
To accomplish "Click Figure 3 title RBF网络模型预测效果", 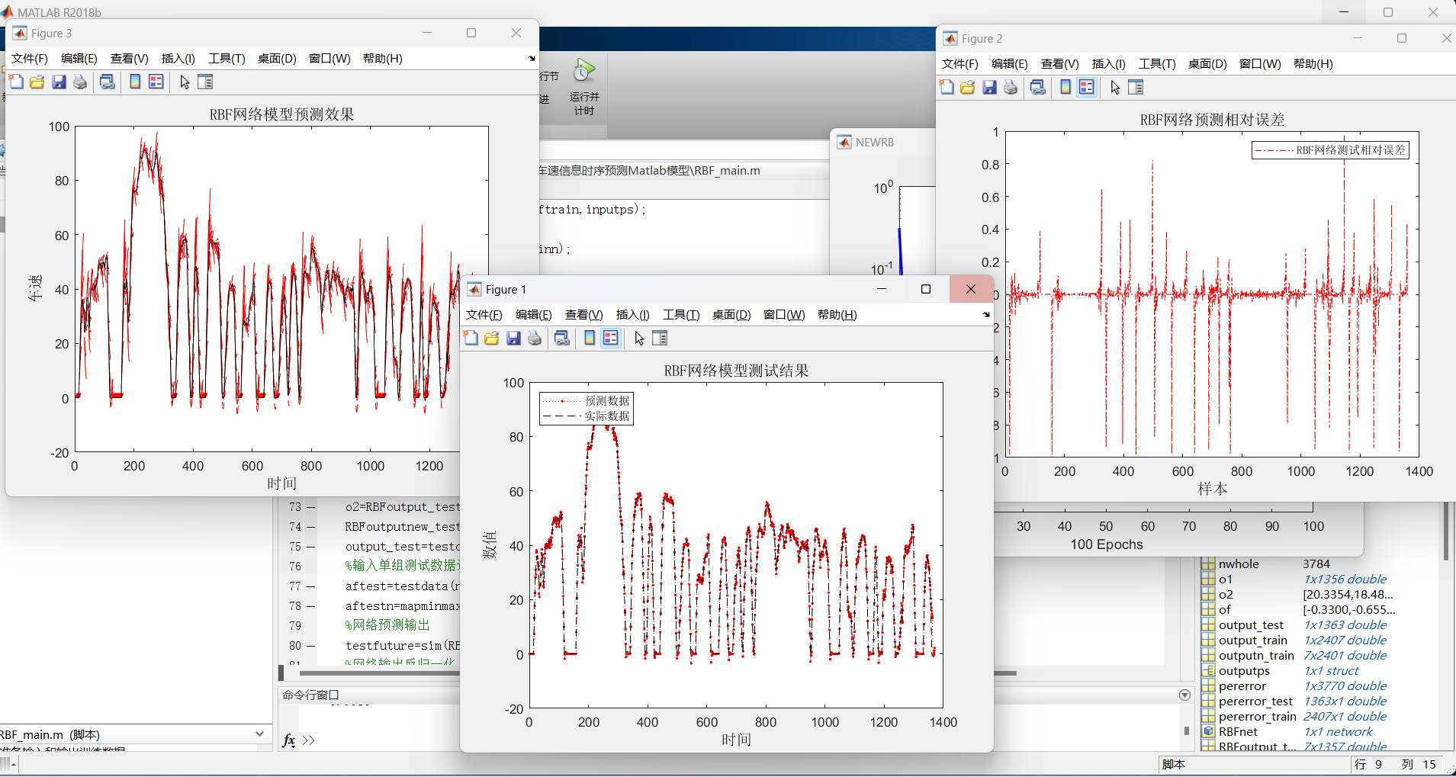I will click(x=282, y=114).
